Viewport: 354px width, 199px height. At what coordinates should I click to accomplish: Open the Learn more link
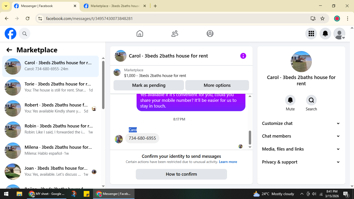(x=228, y=162)
